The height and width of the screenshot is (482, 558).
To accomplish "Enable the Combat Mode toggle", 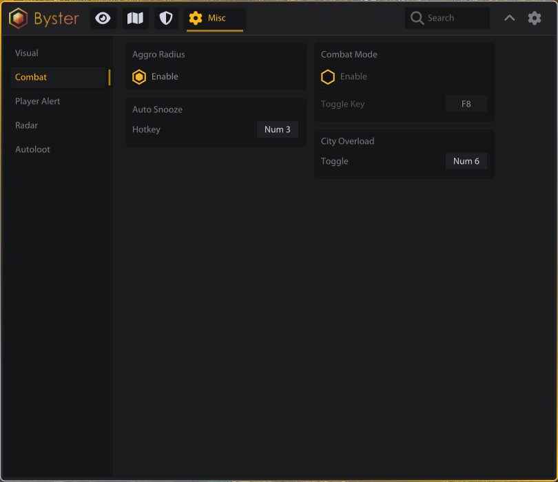I will click(327, 77).
